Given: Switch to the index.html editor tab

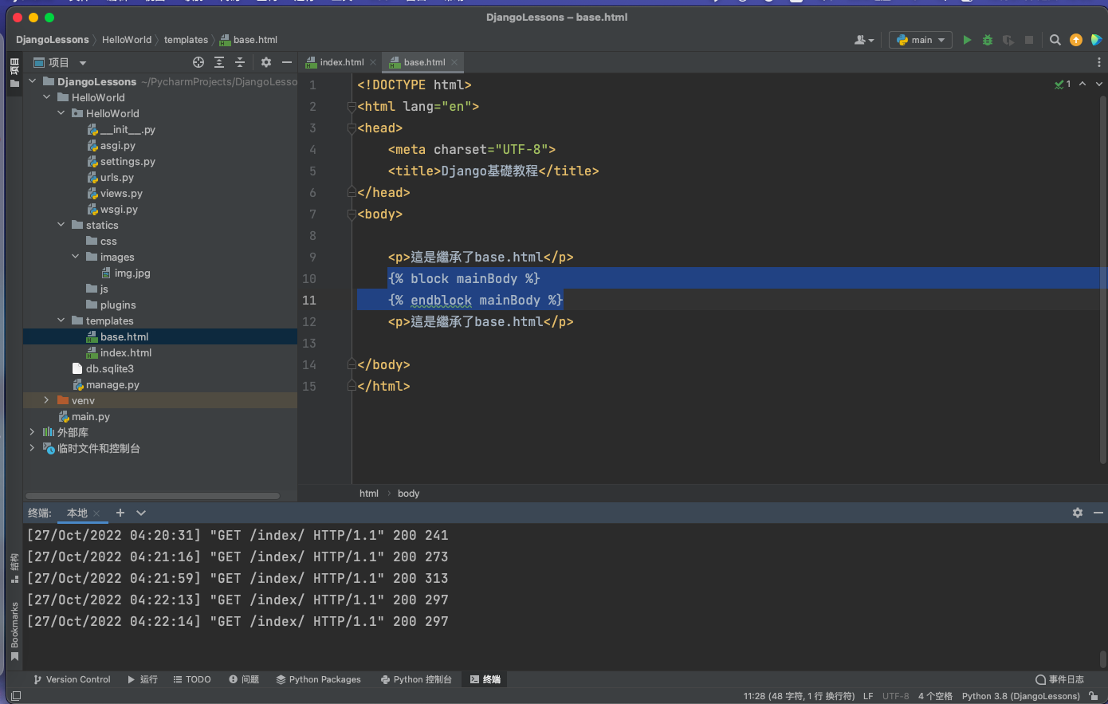Looking at the screenshot, I should [x=341, y=62].
